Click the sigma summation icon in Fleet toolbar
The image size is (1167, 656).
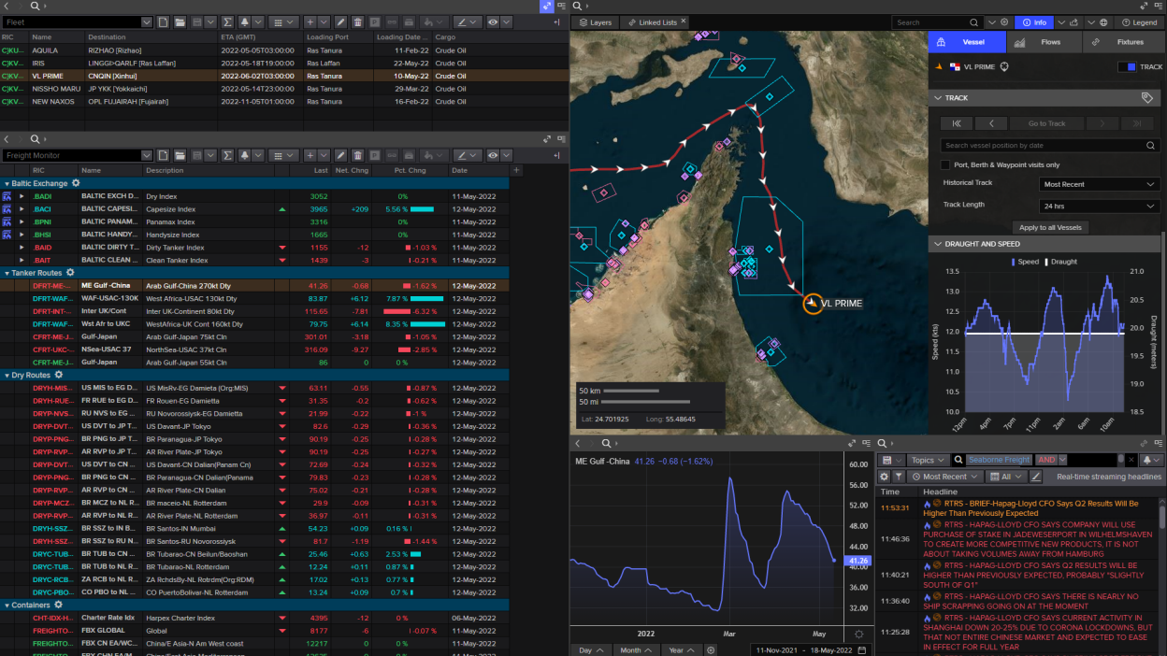(x=227, y=22)
